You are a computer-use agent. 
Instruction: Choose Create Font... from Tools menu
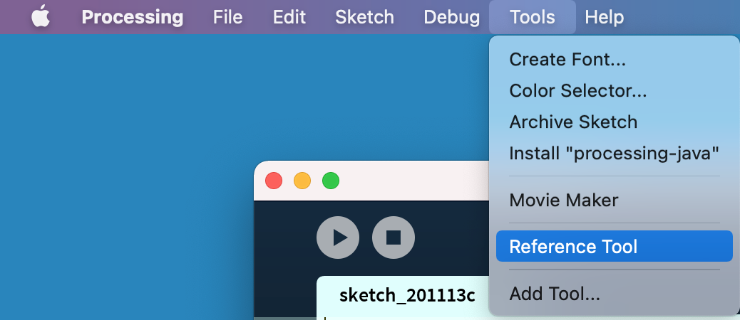567,60
